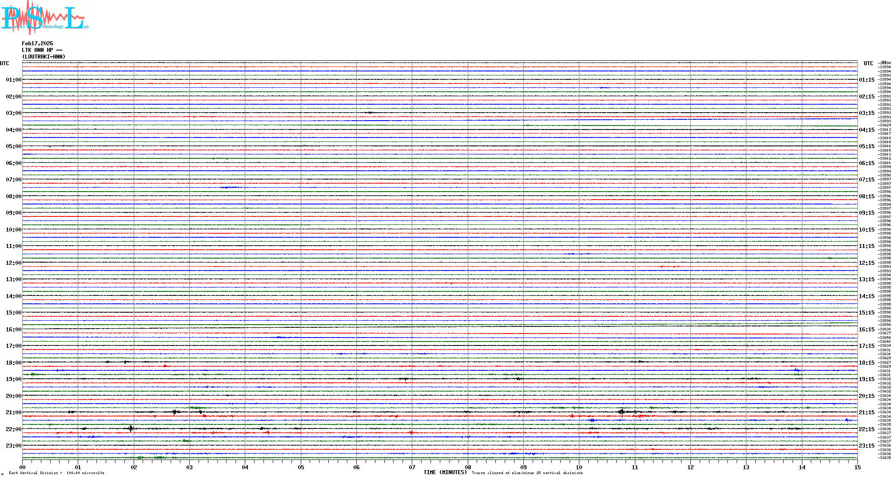This screenshot has width=893, height=479.
Task: Select the 23:00 hour label
Action: point(13,446)
